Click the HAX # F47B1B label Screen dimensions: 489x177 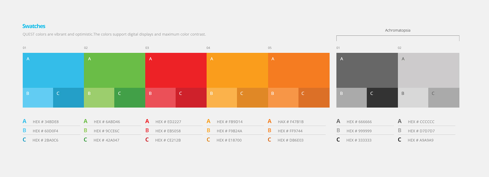coord(291,122)
